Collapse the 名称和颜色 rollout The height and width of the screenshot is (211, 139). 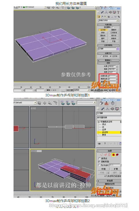[108, 45]
